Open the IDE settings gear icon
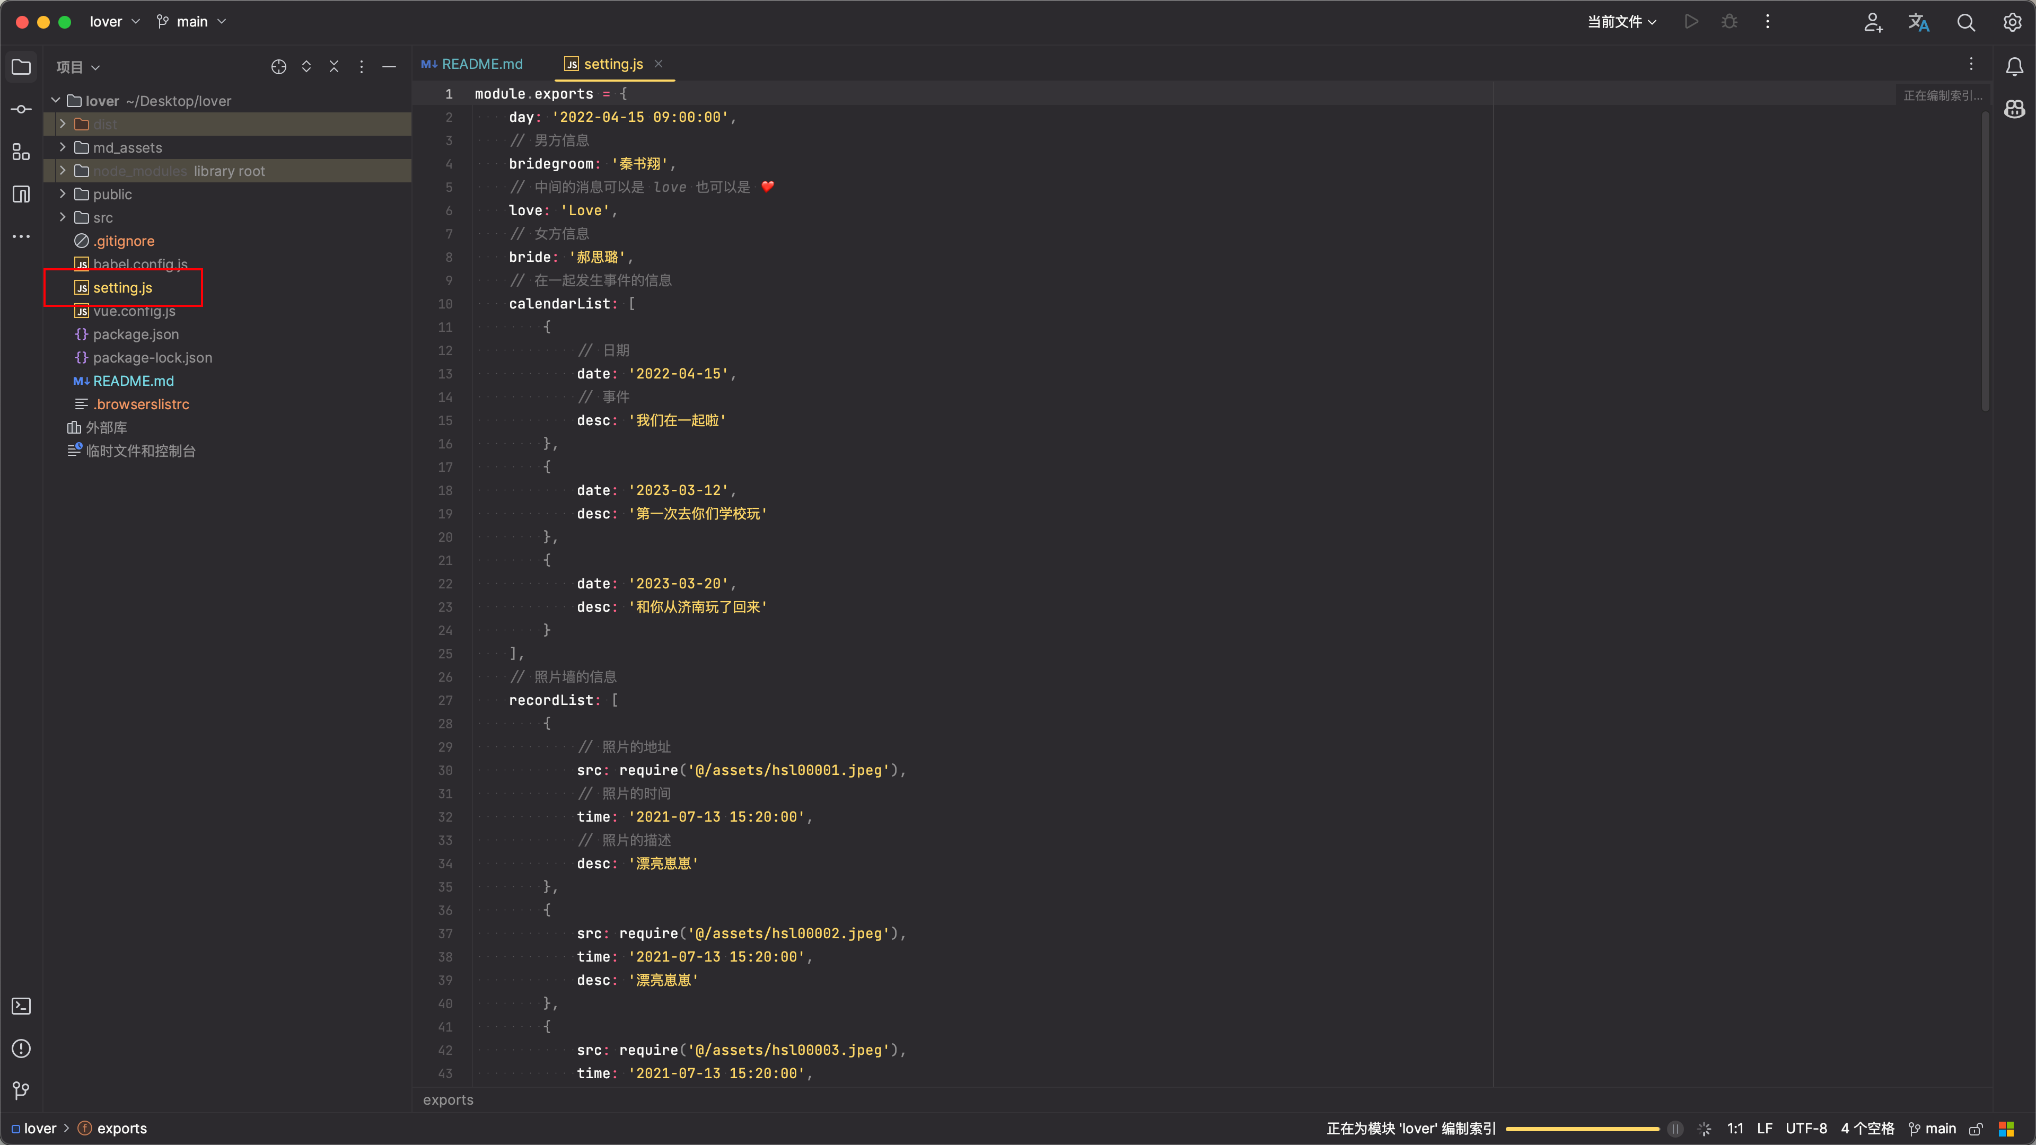Screen dimensions: 2036x1145 pos(2012,22)
